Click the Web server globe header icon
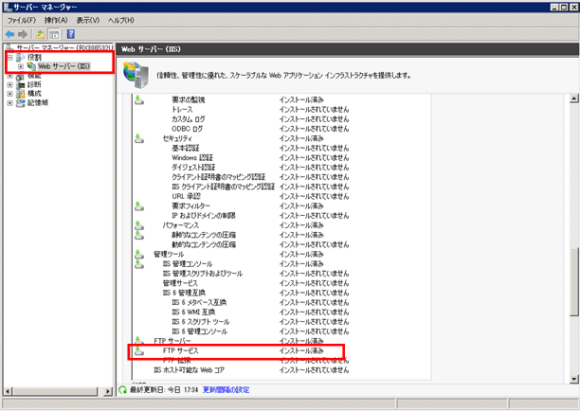This screenshot has height=411, width=580. point(136,76)
